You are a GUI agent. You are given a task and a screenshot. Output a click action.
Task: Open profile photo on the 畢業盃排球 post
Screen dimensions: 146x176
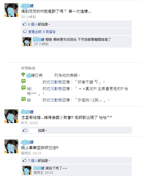pyautogui.click(x=11, y=146)
